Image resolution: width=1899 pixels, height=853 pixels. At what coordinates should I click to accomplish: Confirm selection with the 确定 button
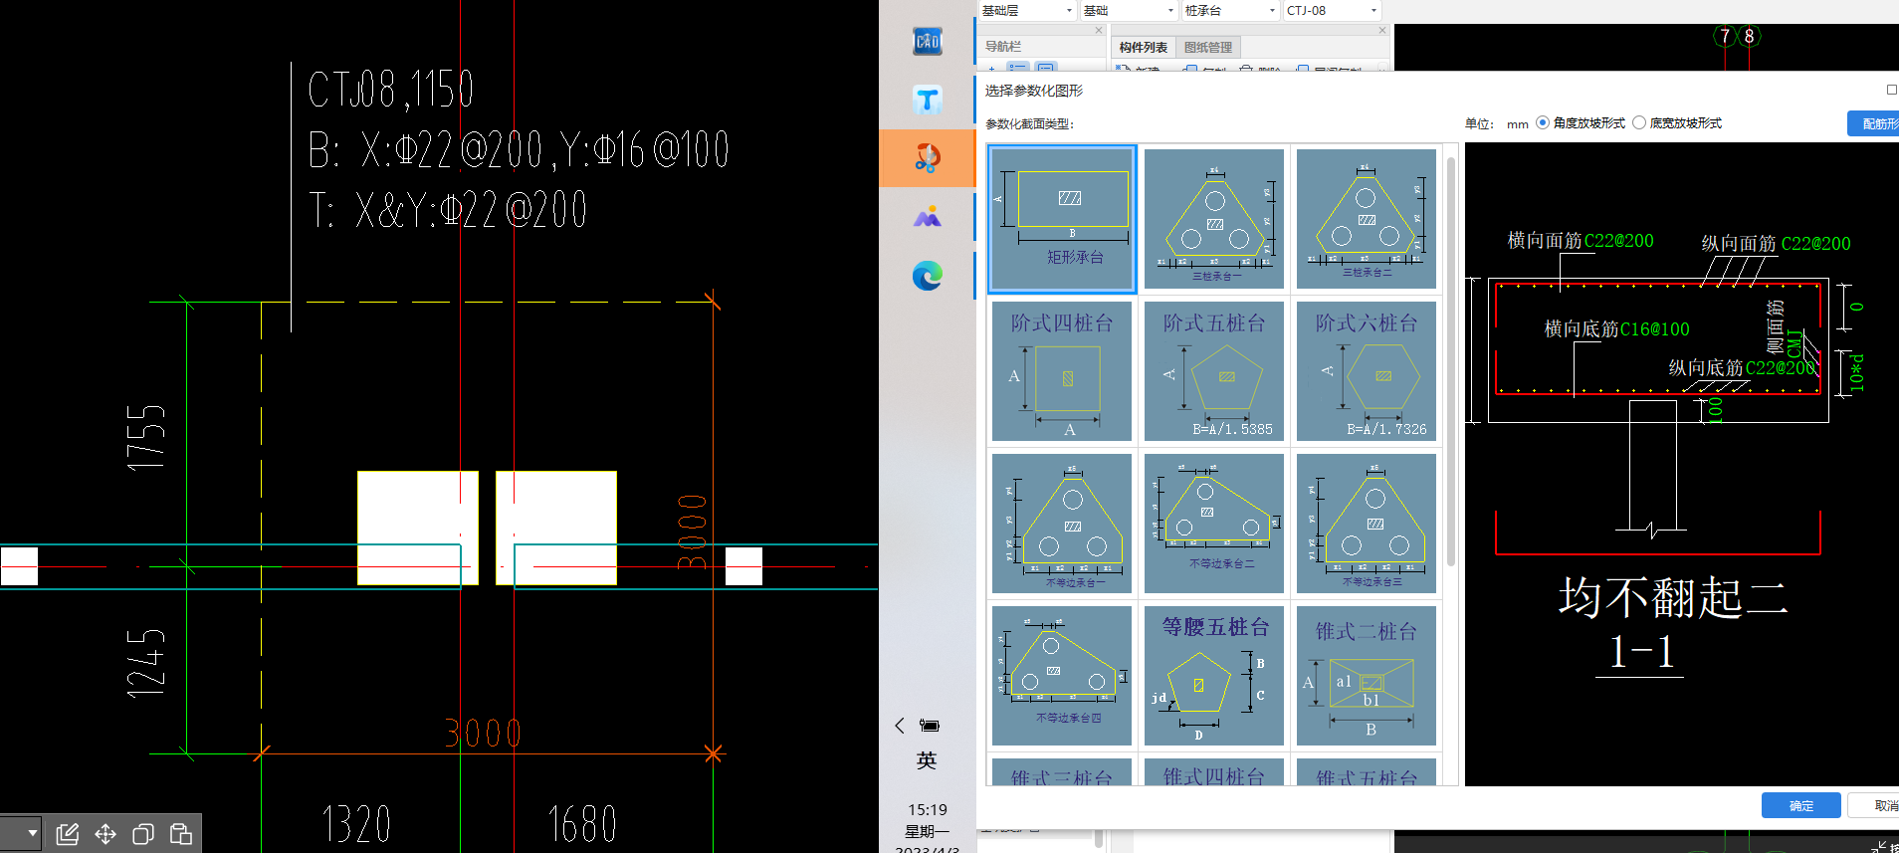1800,806
